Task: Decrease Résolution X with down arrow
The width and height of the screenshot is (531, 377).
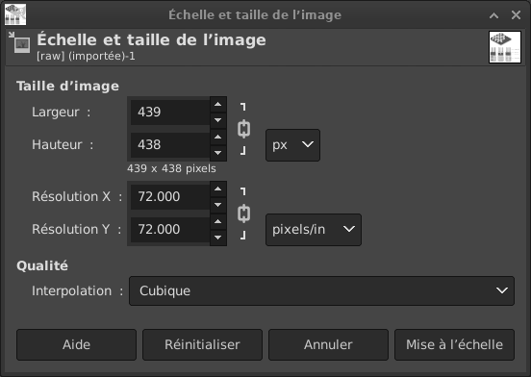Action: (x=218, y=205)
